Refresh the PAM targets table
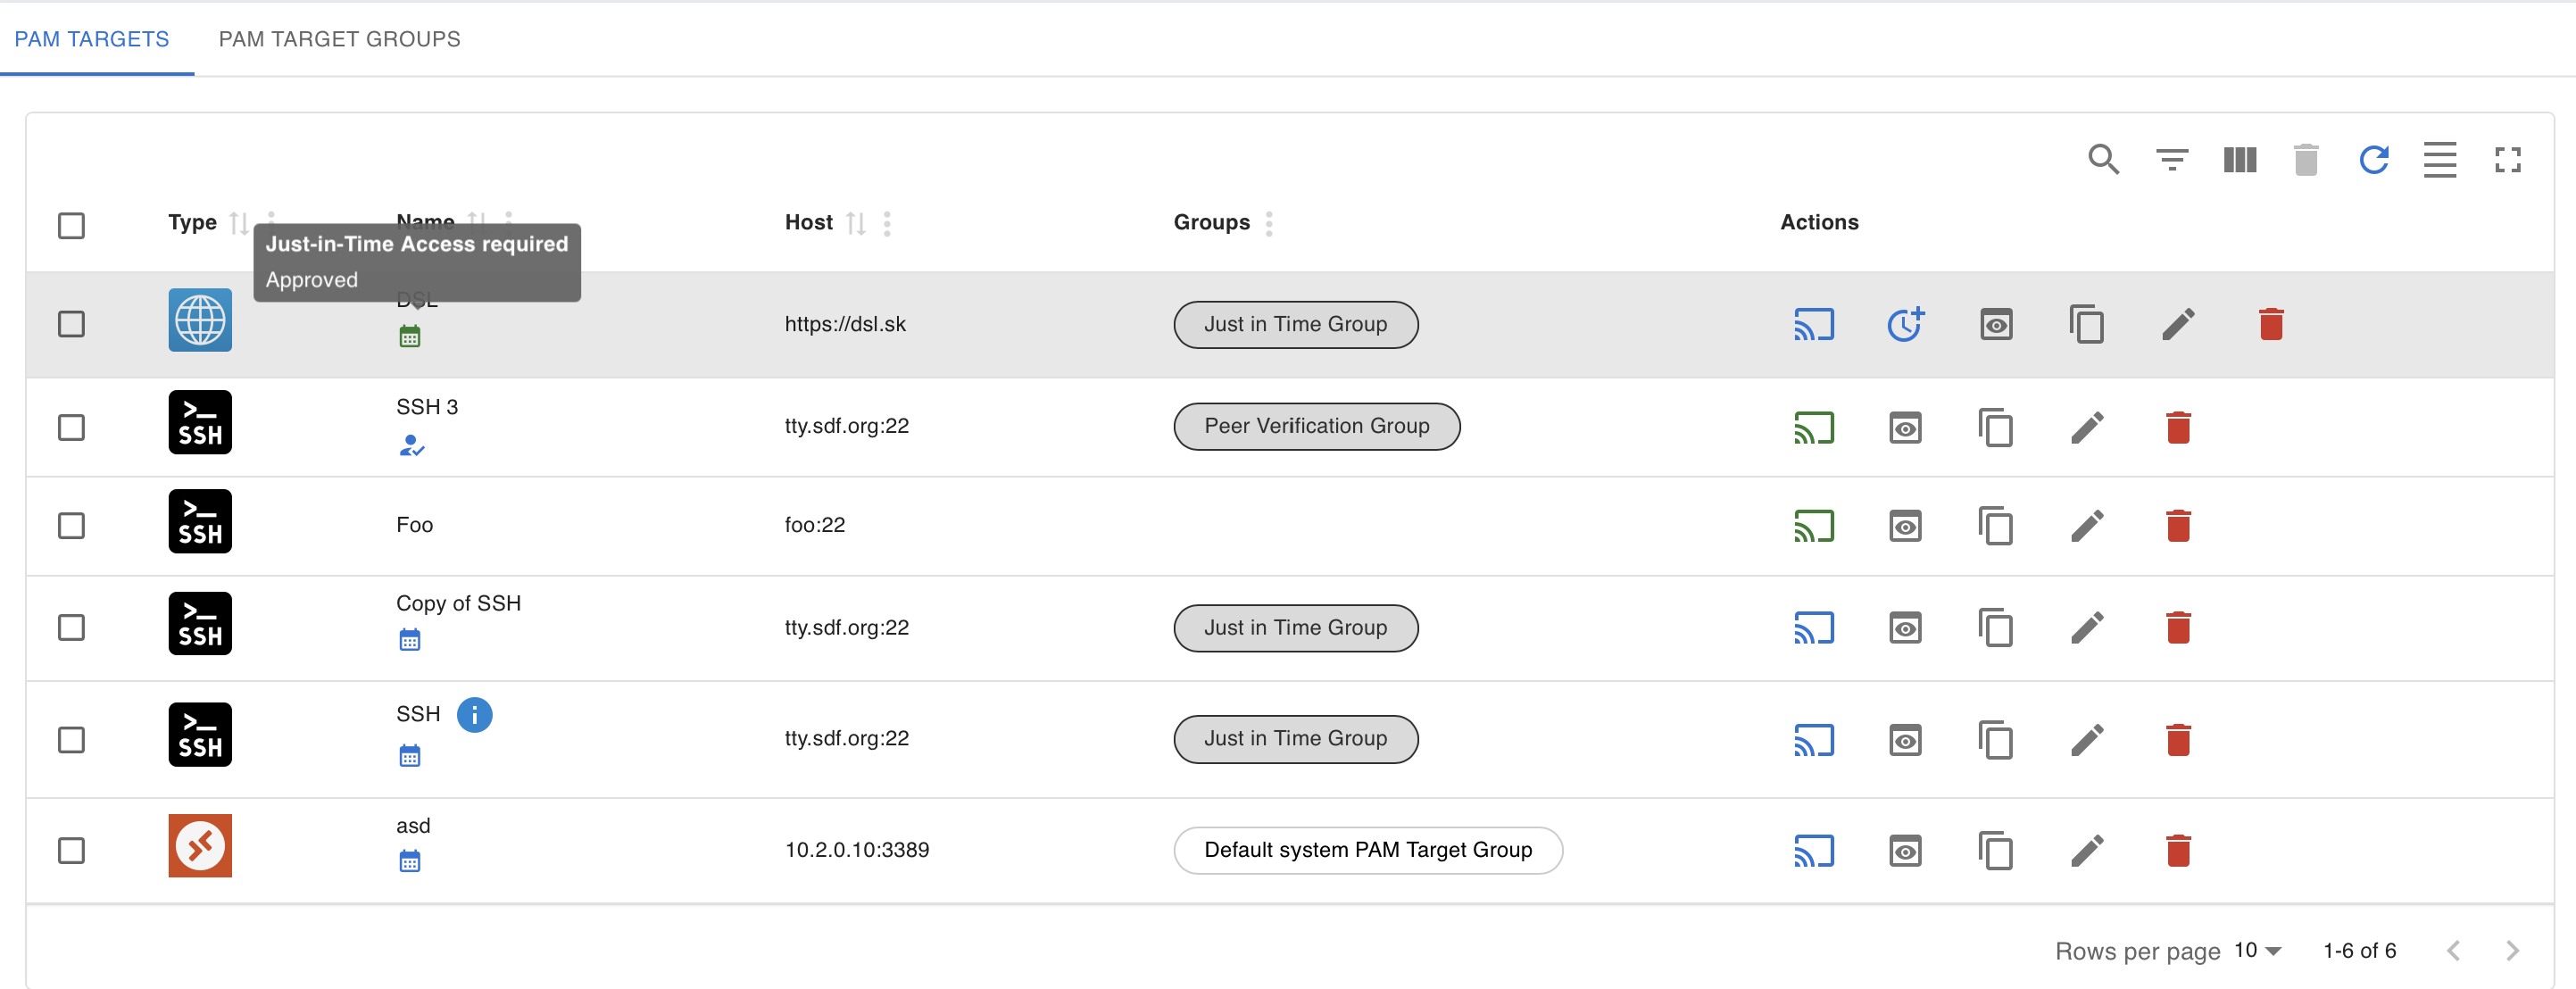This screenshot has height=989, width=2576. click(2373, 160)
